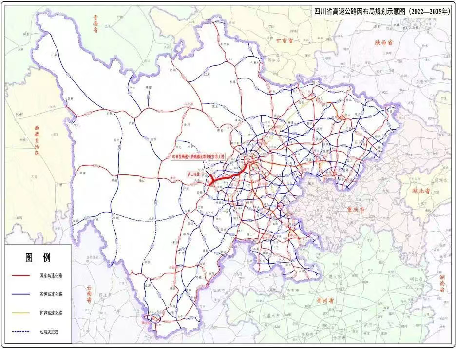456x349 pixels.
Task: Click the 青海省 province label
Action: (96, 23)
